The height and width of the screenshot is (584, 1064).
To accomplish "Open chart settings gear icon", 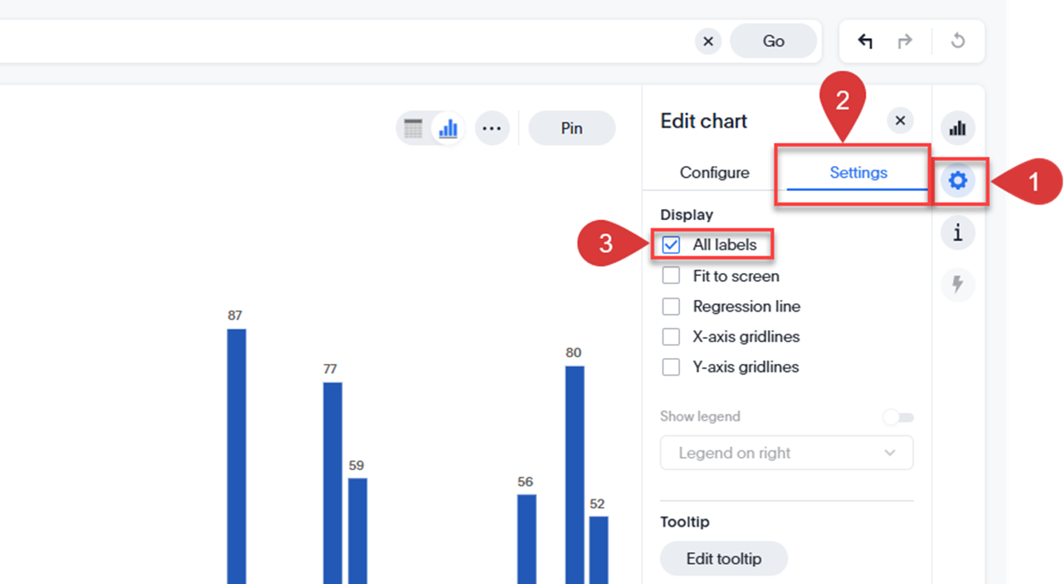I will (958, 180).
